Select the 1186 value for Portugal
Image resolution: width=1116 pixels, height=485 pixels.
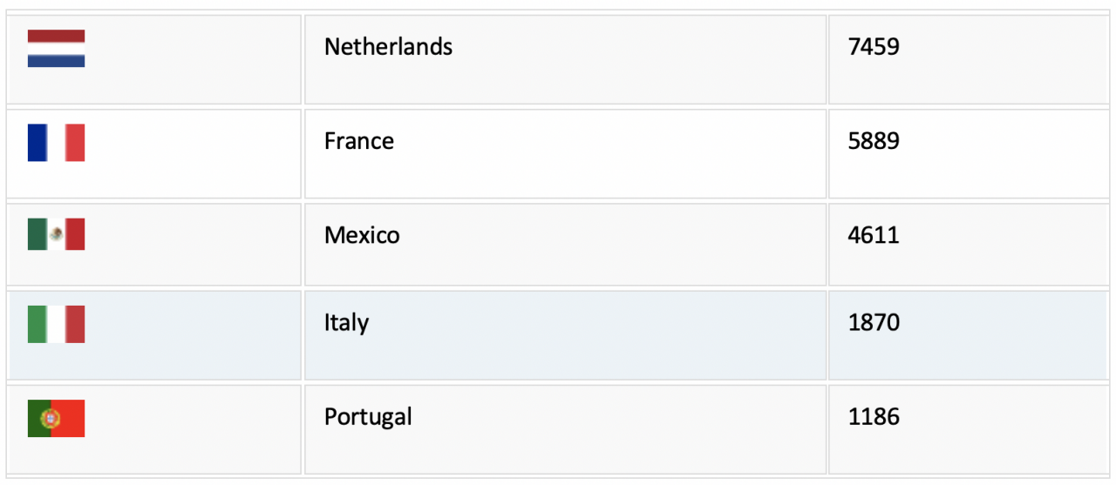coord(874,417)
